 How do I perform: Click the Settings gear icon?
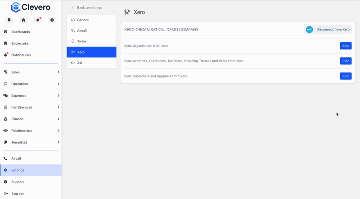click(5, 170)
